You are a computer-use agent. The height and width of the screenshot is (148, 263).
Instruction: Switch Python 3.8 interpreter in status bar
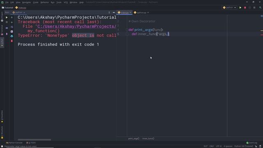tap(244, 146)
